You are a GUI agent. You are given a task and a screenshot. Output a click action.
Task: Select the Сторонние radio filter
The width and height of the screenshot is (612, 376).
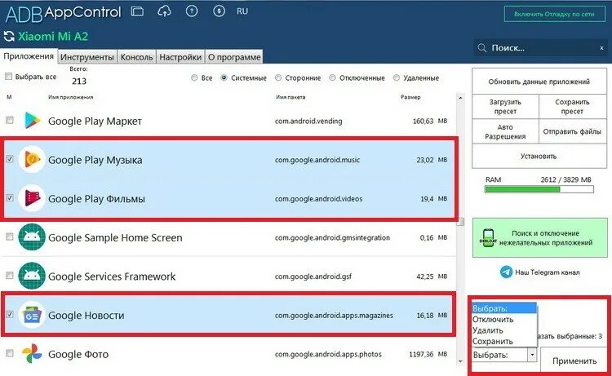coord(278,77)
